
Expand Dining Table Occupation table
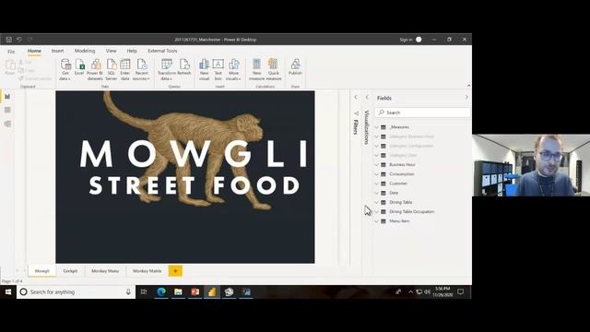coord(377,212)
